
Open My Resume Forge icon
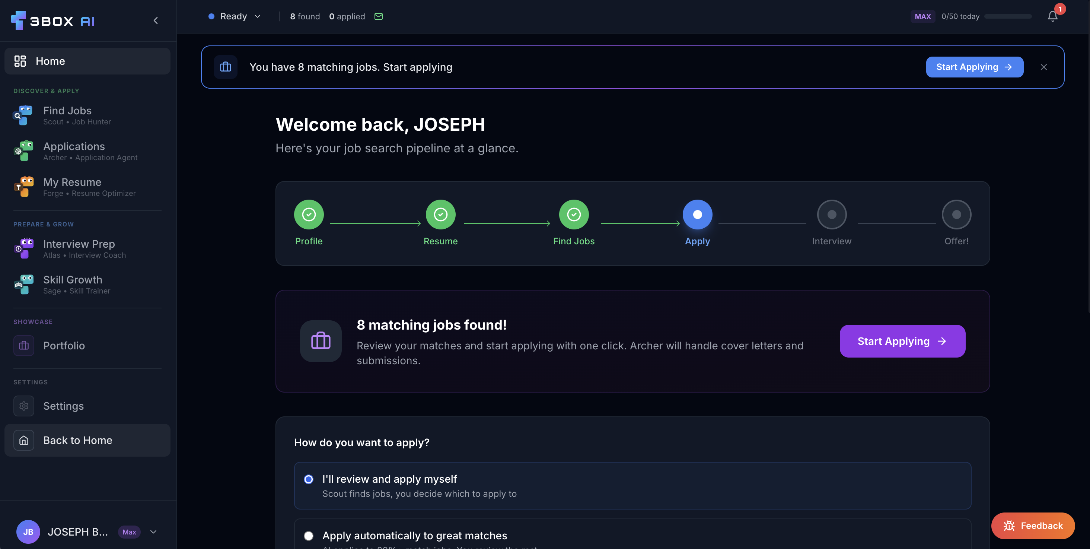(23, 187)
